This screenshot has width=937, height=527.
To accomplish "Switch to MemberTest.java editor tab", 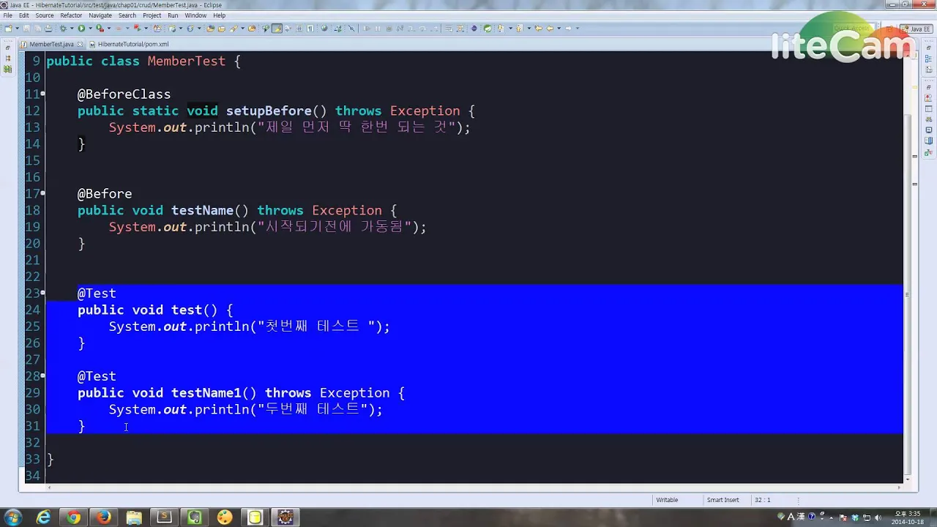I will (51, 44).
